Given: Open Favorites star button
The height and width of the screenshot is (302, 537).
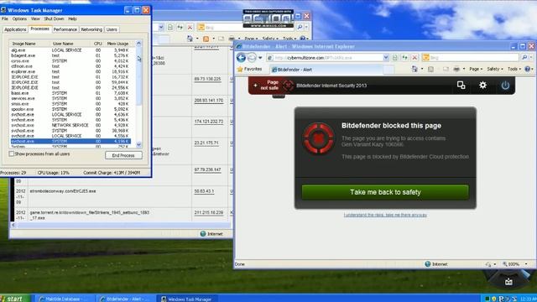Looking at the screenshot, I should [250, 69].
